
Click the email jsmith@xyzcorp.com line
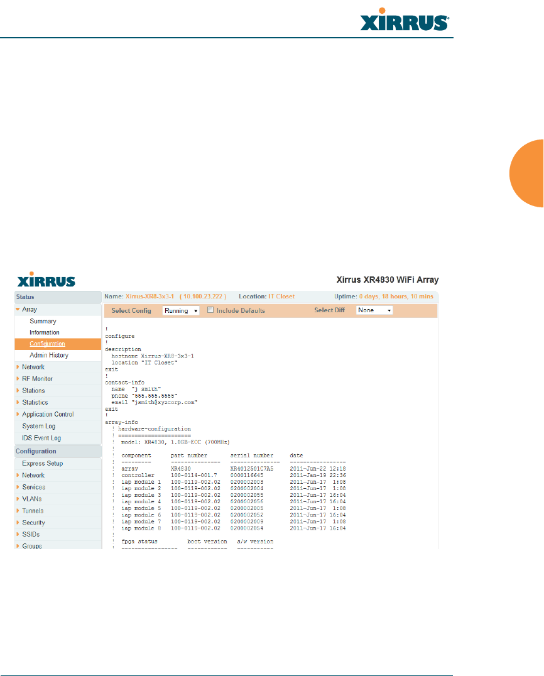point(155,402)
